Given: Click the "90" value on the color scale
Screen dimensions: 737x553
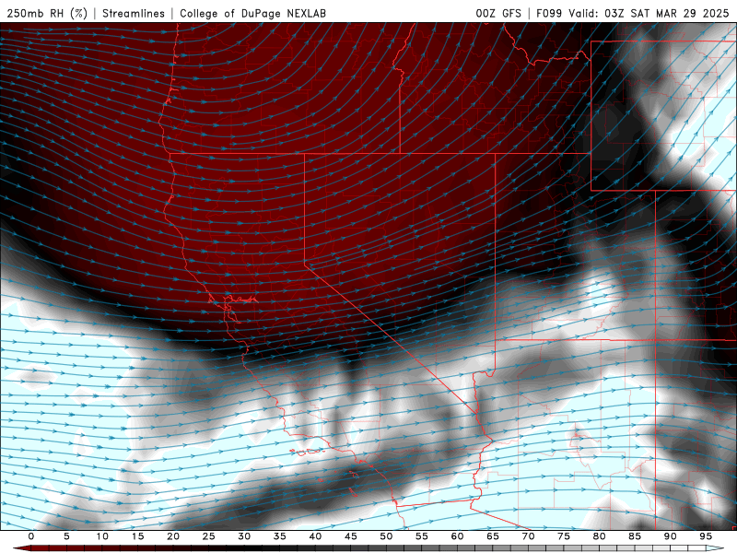Looking at the screenshot, I should (x=670, y=536).
